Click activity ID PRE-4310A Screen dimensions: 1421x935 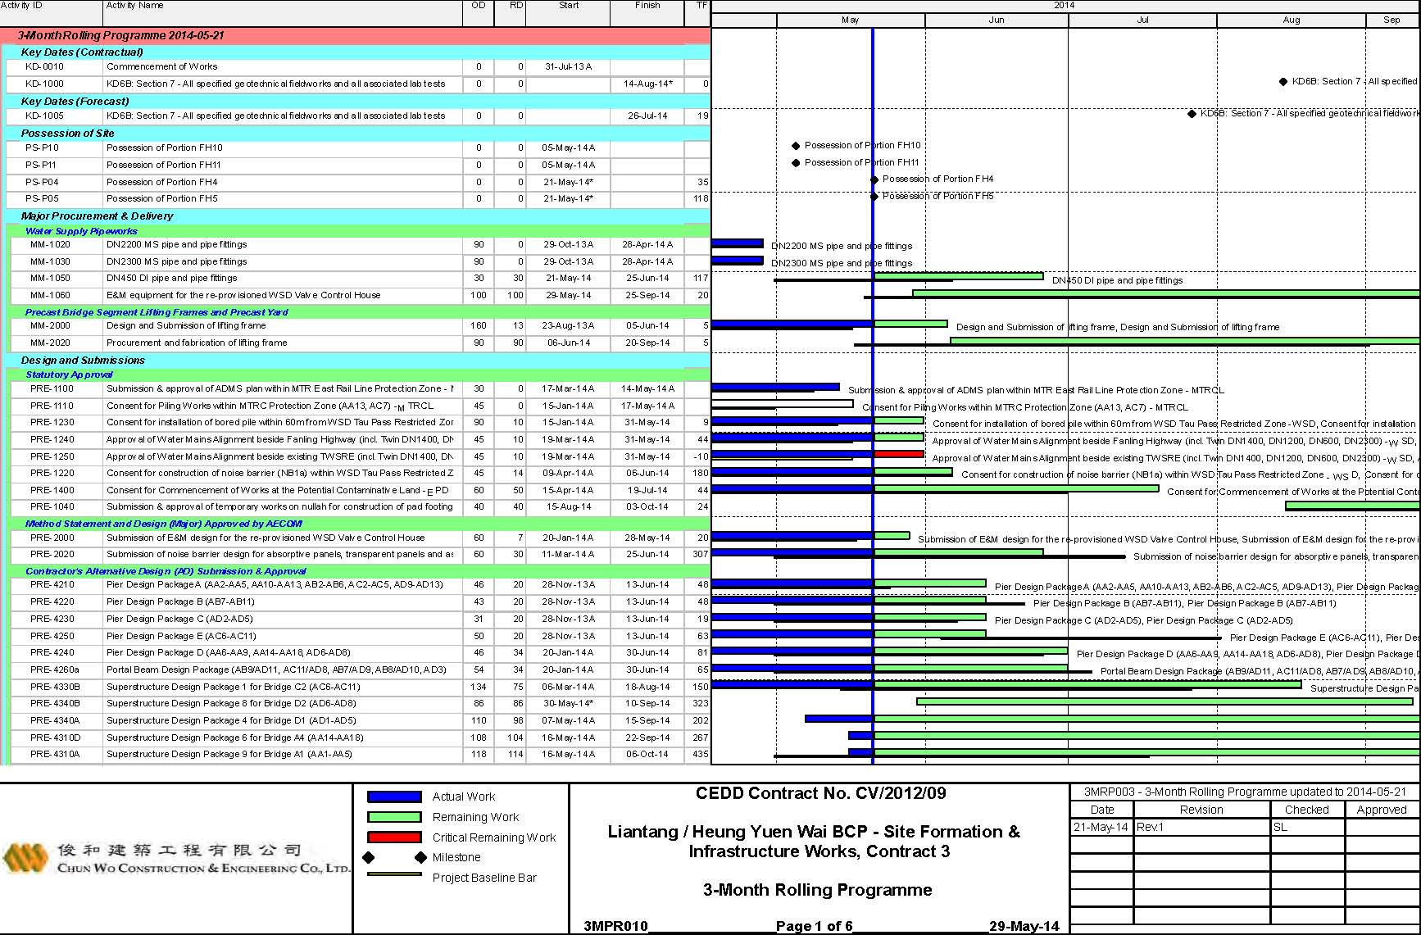coord(55,754)
